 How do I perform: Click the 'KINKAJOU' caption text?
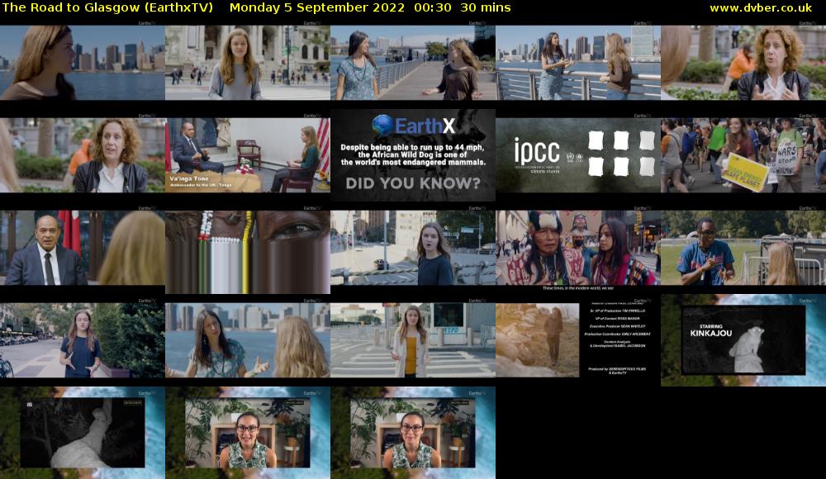[x=710, y=333]
